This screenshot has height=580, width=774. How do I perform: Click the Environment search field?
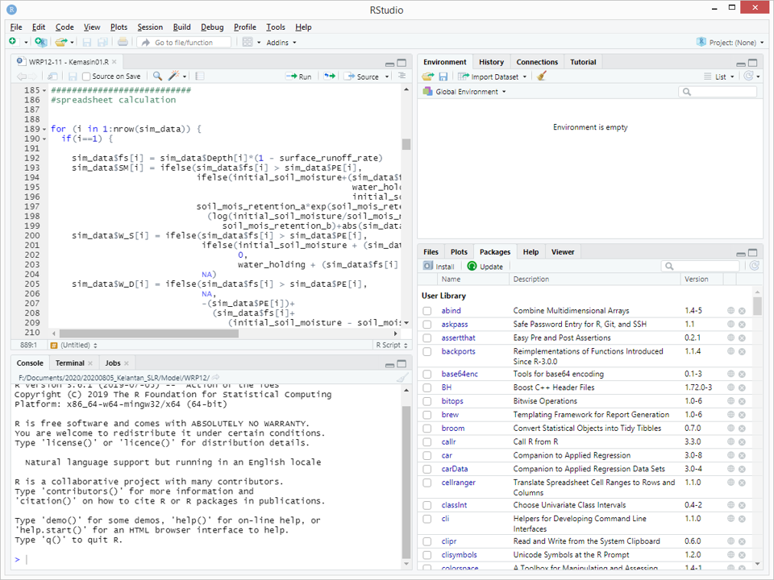click(x=718, y=92)
